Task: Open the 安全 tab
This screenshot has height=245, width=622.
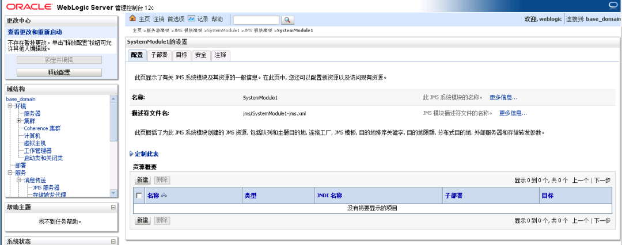Action: coord(201,56)
